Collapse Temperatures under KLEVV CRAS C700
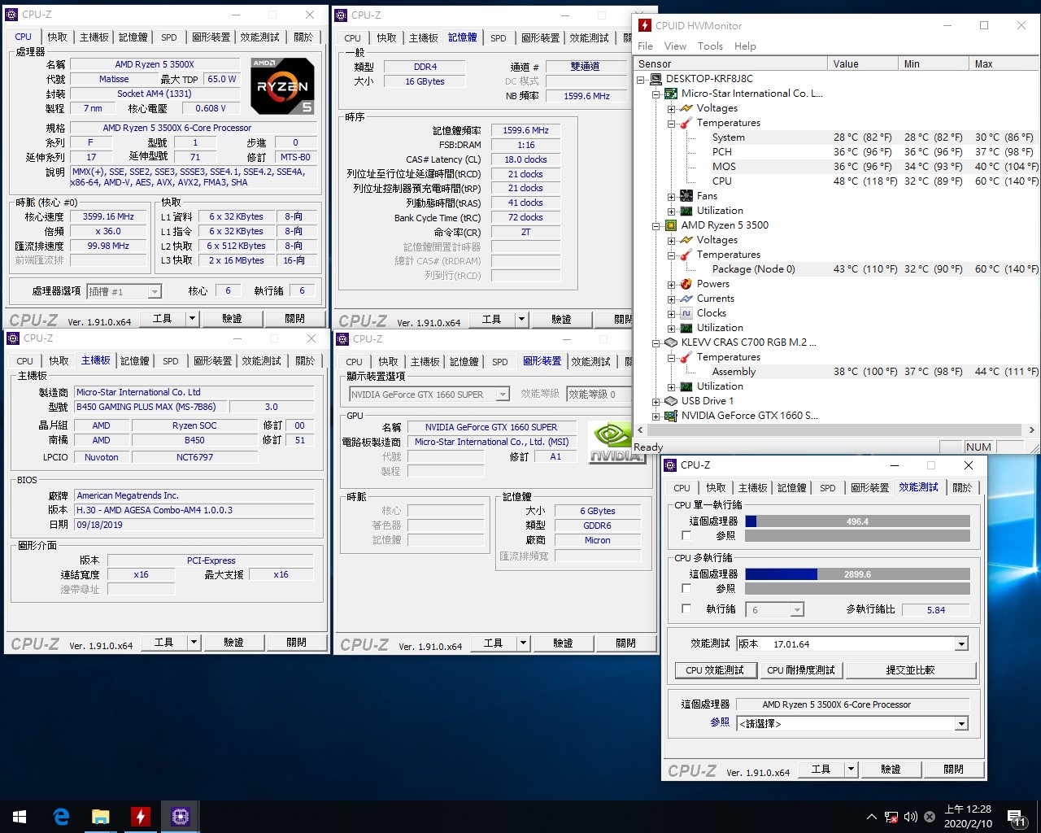Image resolution: width=1041 pixels, height=833 pixels. (x=671, y=357)
